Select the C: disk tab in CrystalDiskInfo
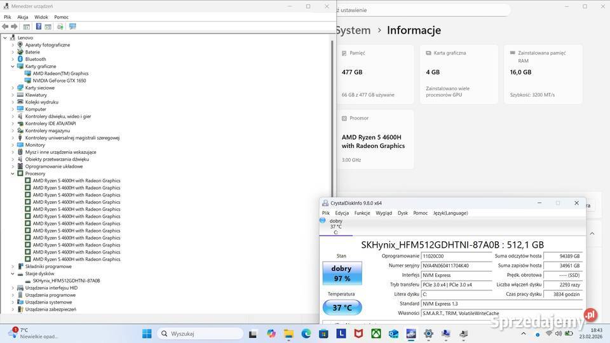The height and width of the screenshot is (343, 610). coord(335,226)
